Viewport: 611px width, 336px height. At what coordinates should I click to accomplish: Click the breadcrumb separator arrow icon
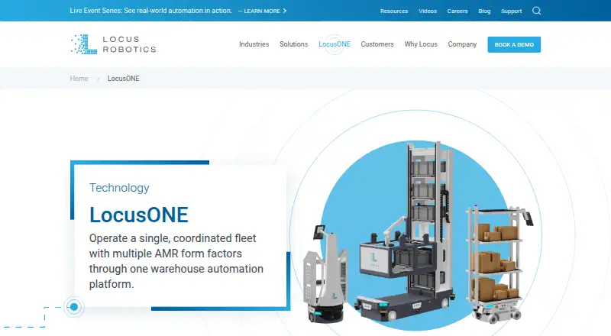click(99, 79)
